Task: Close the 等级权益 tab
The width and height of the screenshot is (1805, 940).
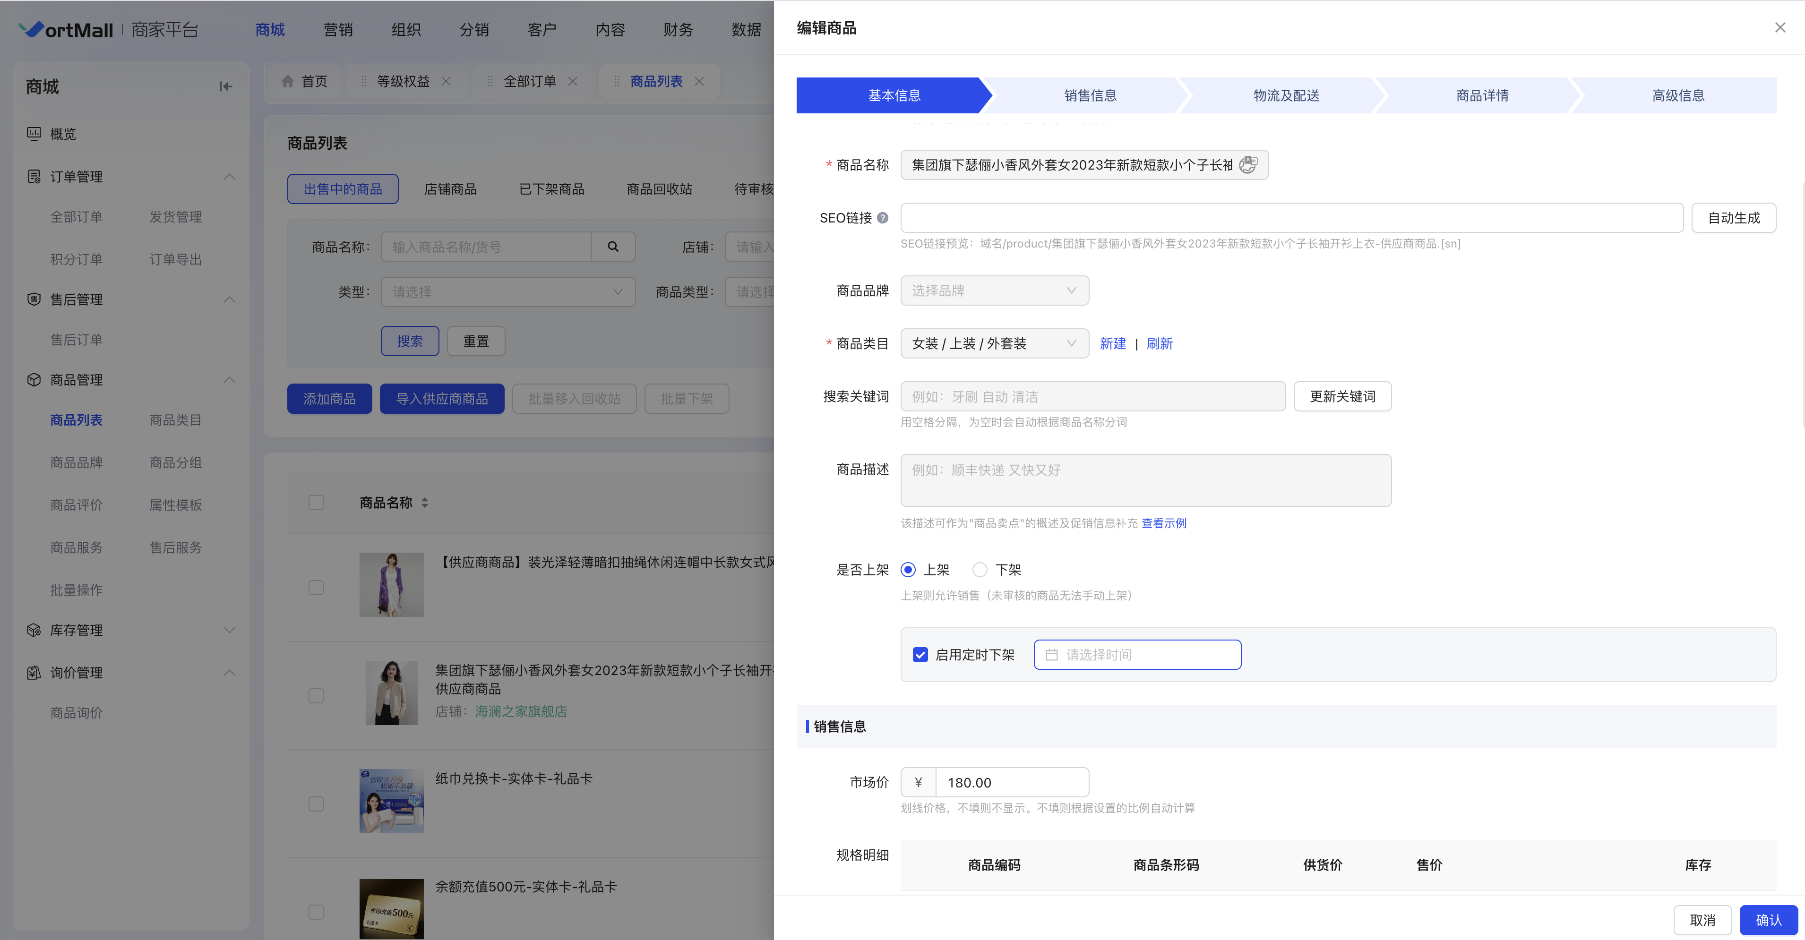Action: pos(447,81)
